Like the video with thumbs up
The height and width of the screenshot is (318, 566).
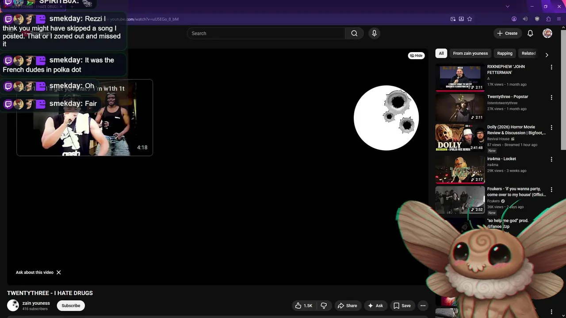coord(304,306)
